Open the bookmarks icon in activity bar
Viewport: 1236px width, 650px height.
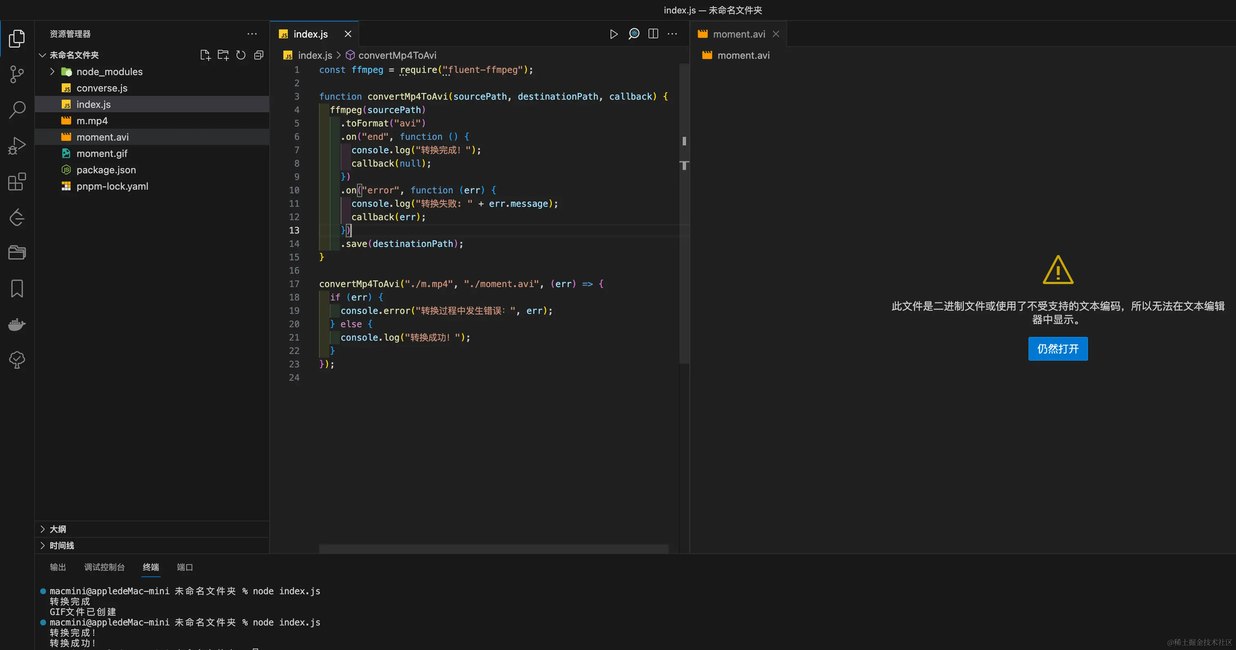coord(17,289)
